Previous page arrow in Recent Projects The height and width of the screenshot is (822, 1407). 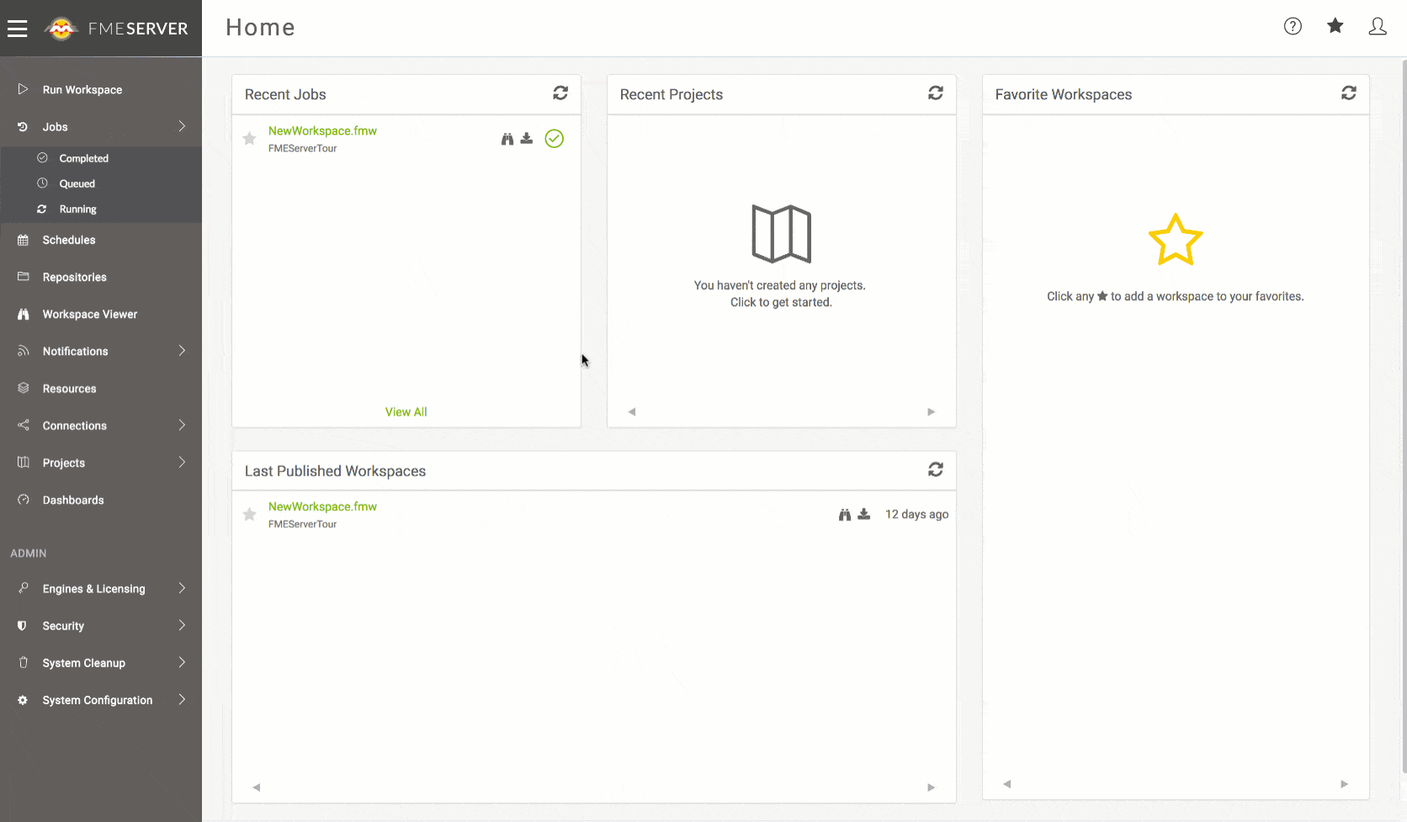pyautogui.click(x=632, y=411)
